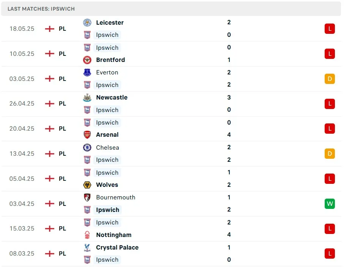Click the Bournemouth club crest icon
344x267 pixels.
[x=87, y=197]
